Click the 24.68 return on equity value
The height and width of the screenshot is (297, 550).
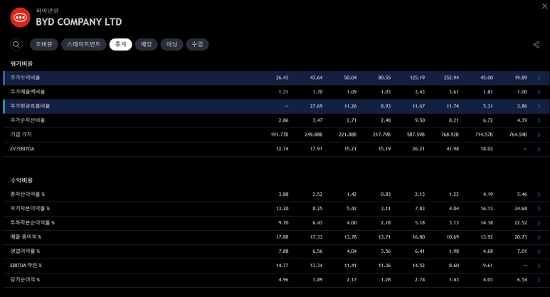[521, 209]
